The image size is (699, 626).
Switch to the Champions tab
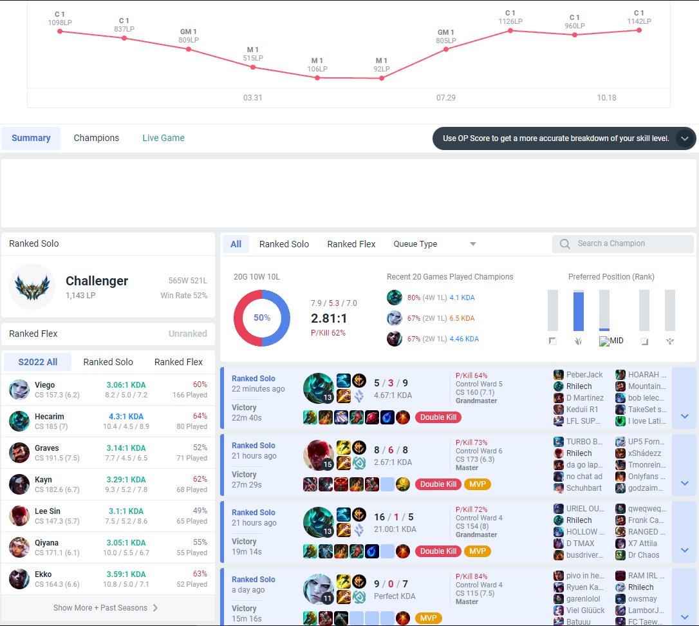pyautogui.click(x=96, y=138)
